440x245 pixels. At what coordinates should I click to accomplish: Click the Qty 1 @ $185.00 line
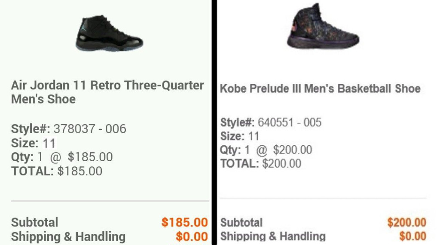[x=62, y=157]
